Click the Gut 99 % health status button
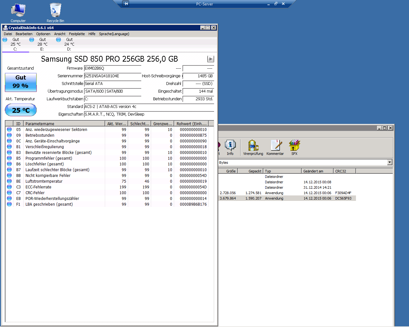This screenshot has height=327, width=409. point(21,82)
